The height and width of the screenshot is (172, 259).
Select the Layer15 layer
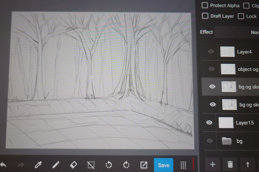(x=245, y=122)
